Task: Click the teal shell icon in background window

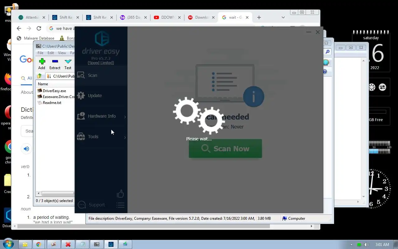Action: coord(326,62)
